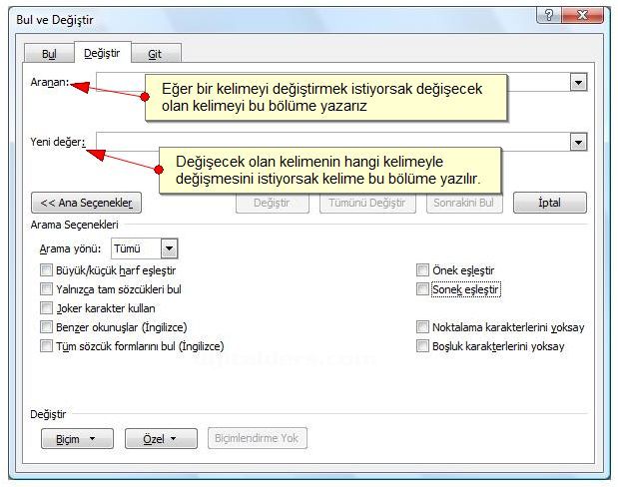The width and height of the screenshot is (618, 487).
Task: Open the Özel dropdown button
Action: pyautogui.click(x=161, y=438)
